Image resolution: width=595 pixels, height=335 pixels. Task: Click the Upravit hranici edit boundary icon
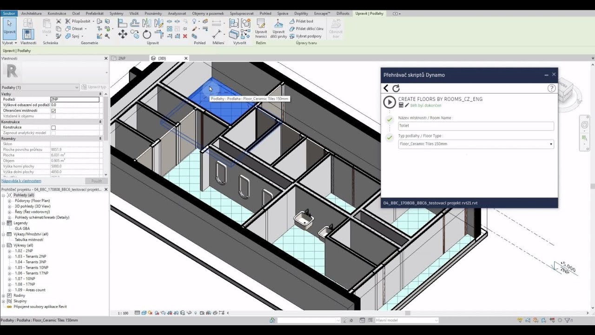261,28
